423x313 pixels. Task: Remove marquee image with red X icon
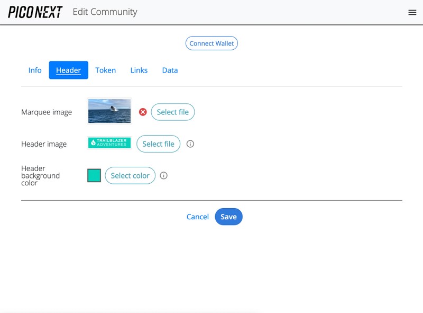[x=143, y=112]
